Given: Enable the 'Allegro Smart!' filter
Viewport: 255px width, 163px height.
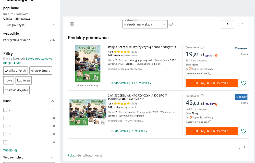Looking at the screenshot, I should (x=41, y=71).
